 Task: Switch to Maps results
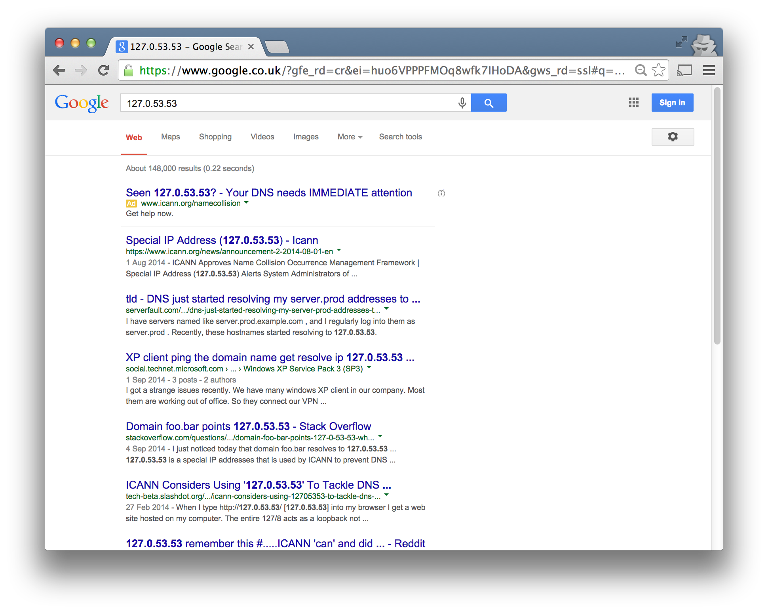tap(171, 137)
